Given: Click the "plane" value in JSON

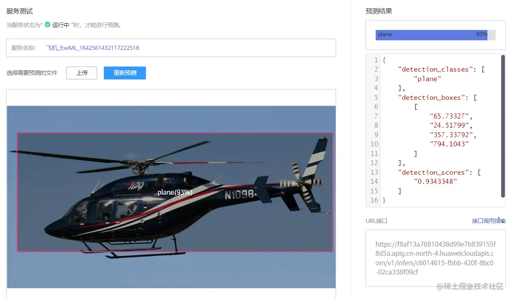Looking at the screenshot, I should [427, 79].
